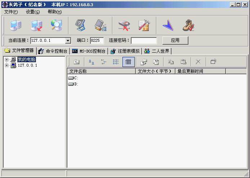Click the boot with red checkmark icon
This screenshot has height=178, width=250.
click(188, 25)
